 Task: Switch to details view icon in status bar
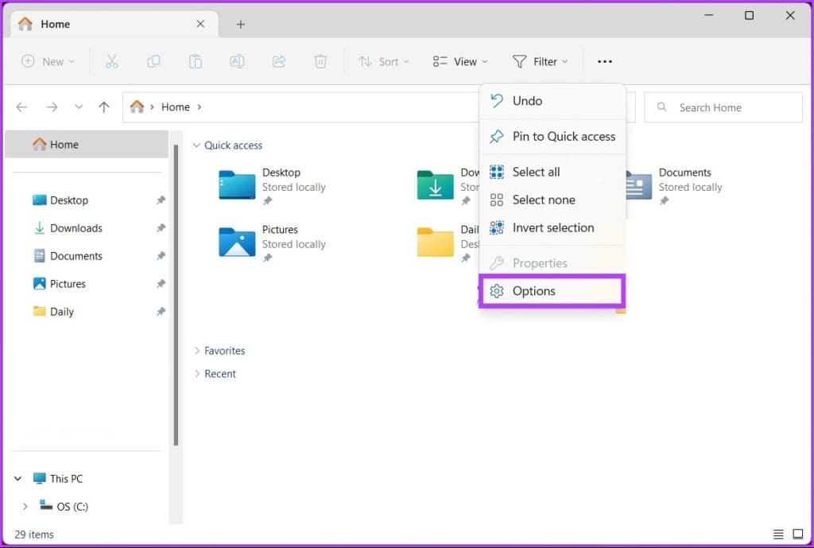(778, 534)
